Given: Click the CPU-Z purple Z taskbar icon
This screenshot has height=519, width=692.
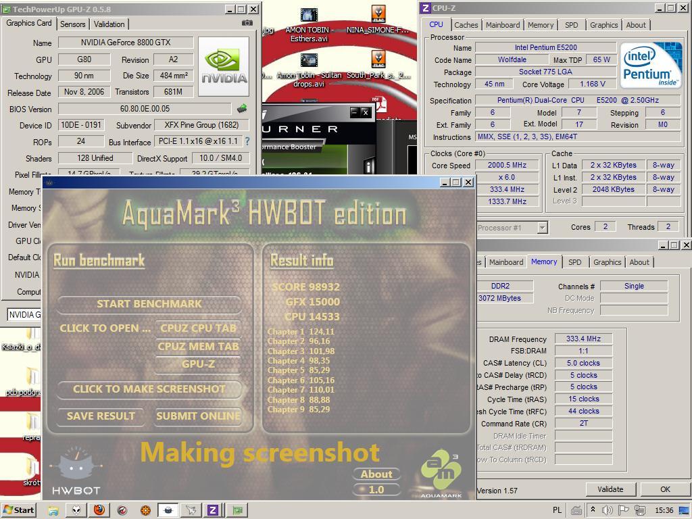Looking at the screenshot, I should tap(213, 510).
